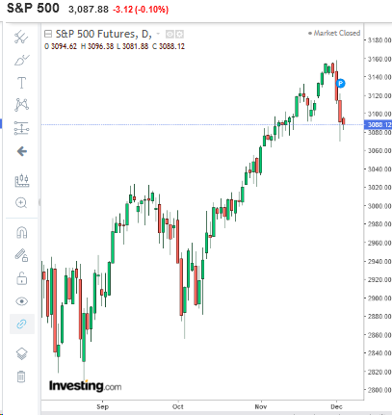Click the 2800.00 price axis label
This screenshot has height=415, width=392.
379,390
